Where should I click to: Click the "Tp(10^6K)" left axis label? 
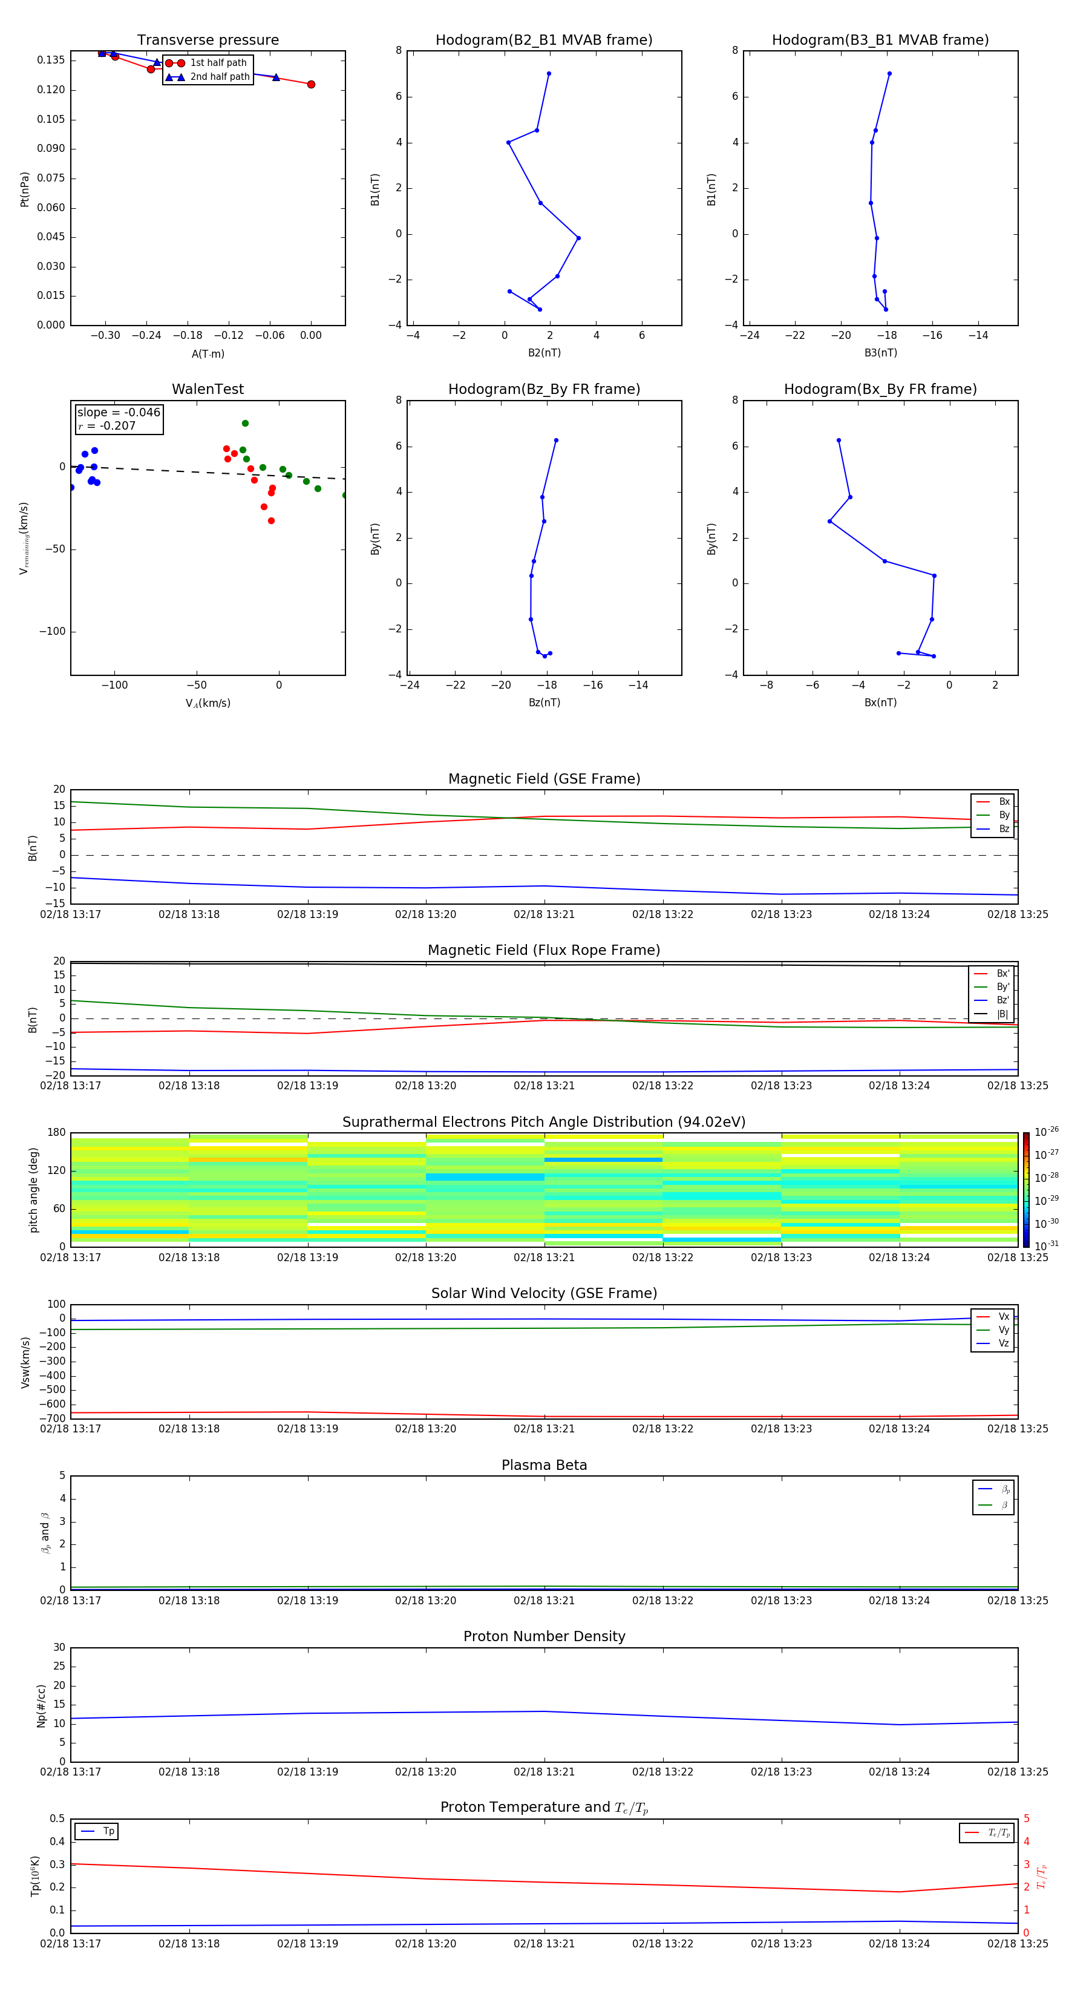pos(35,1876)
